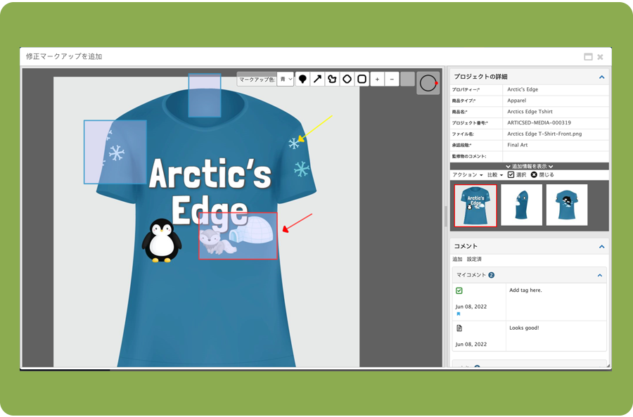Viewport: 633px width, 417px height.
Task: Zoom out with the minus button
Action: pyautogui.click(x=392, y=79)
